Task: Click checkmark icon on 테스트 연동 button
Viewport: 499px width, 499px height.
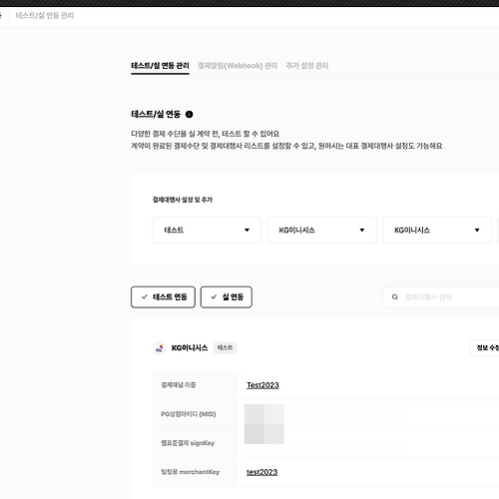Action: (145, 296)
